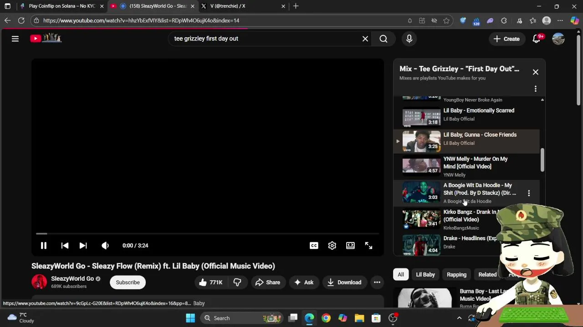Select the Related filter chip
The width and height of the screenshot is (583, 327).
pyautogui.click(x=487, y=274)
